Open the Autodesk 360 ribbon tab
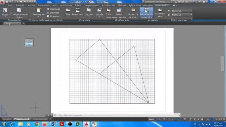This screenshot has height=127, width=226. [108, 5]
